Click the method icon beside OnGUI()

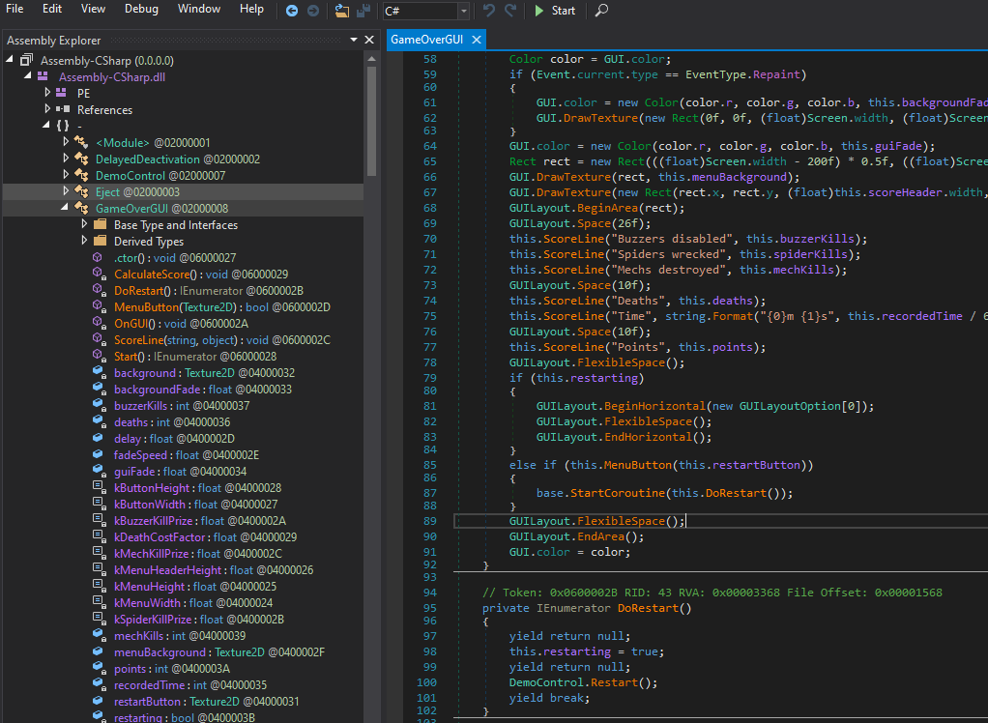point(99,323)
